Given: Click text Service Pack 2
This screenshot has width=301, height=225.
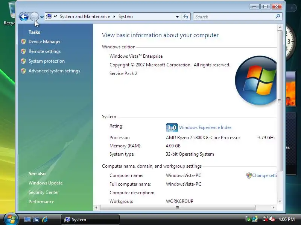Looking at the screenshot, I should [123, 73].
